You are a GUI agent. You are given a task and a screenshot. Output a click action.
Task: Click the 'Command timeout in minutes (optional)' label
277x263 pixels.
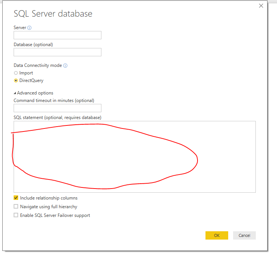(x=54, y=101)
